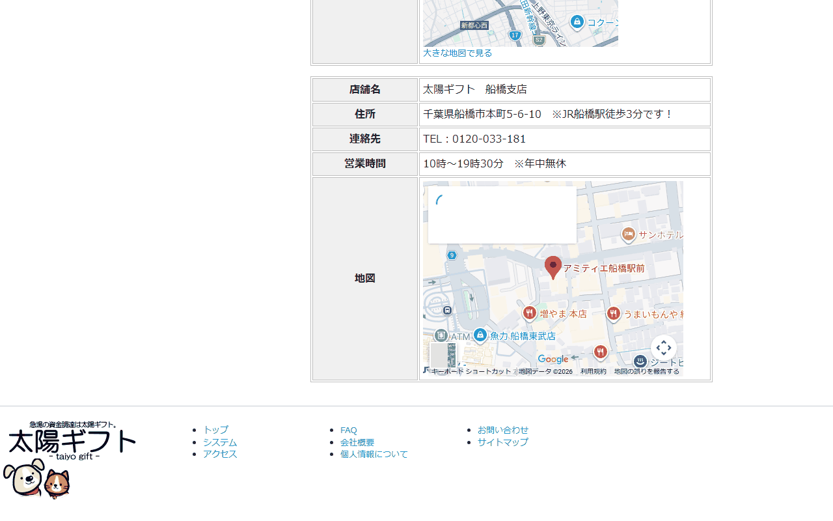The image size is (833, 521).
Task: Click the ATM marker on the map
Action: [x=441, y=336]
